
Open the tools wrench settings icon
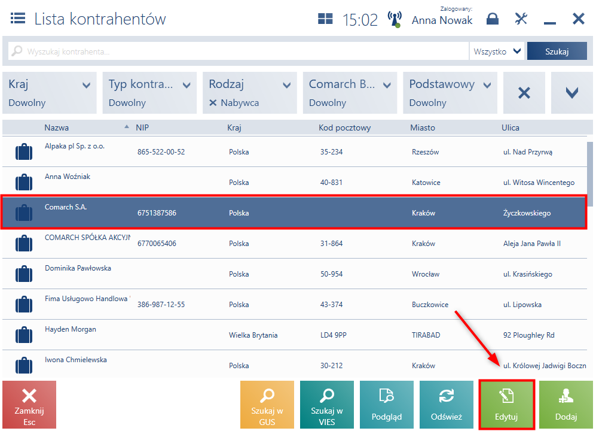[521, 19]
